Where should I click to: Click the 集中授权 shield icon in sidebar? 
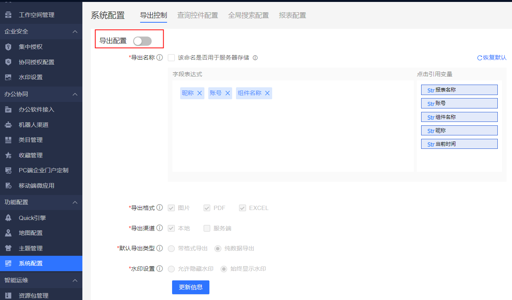pyautogui.click(x=8, y=47)
